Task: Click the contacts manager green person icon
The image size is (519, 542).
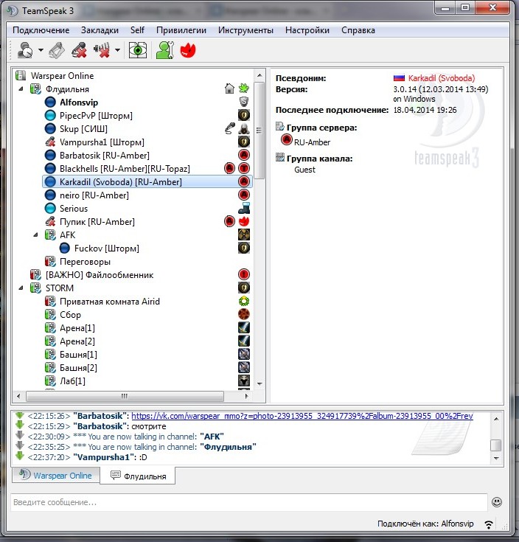Action: click(x=165, y=50)
